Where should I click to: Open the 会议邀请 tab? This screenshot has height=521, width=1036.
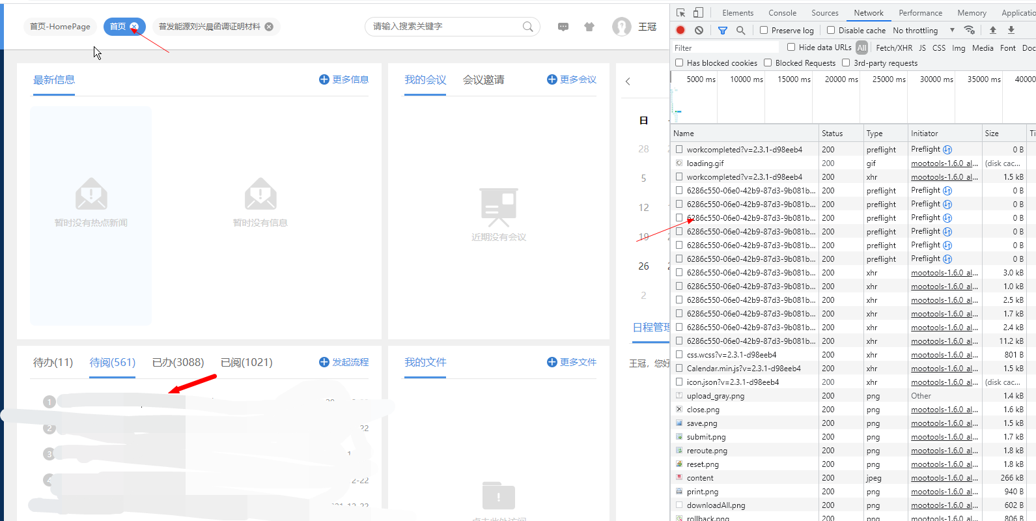tap(483, 79)
